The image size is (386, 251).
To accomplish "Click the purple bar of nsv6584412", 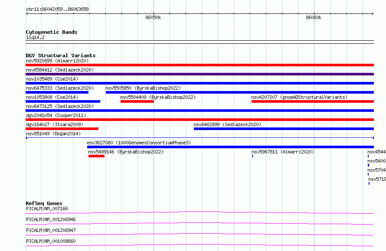I will pos(200,74).
